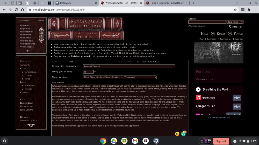259x145 pixels.
Task: Open Google Drive from the shelf
Action: (x=114, y=141)
